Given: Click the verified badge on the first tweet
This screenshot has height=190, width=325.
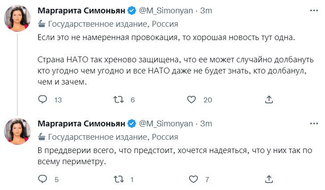Looking at the screenshot, I should [132, 10].
